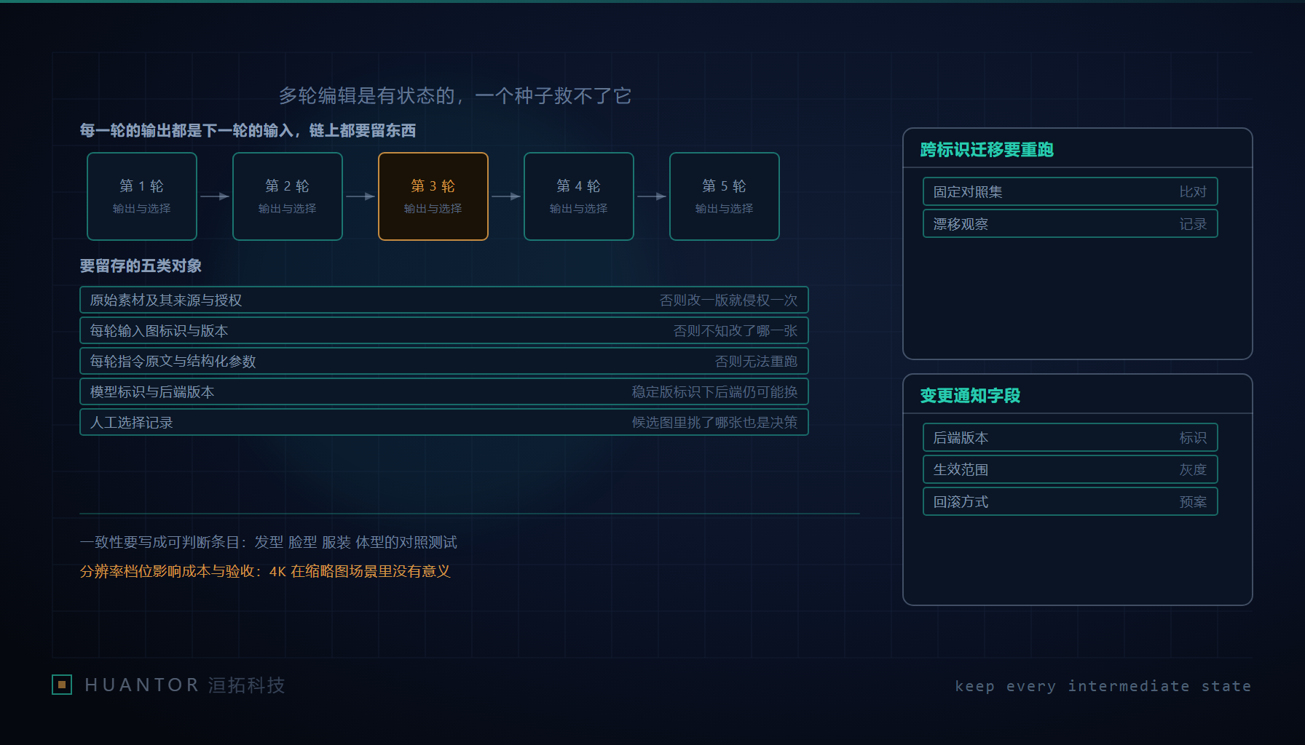
Task: Click the HUANTOR square logo icon
Action: (62, 685)
